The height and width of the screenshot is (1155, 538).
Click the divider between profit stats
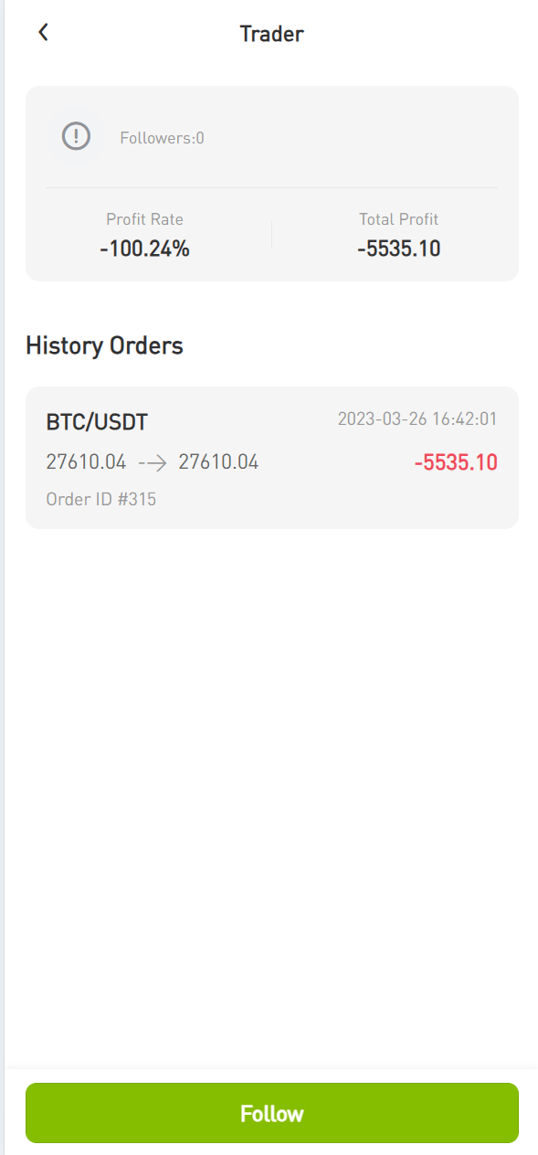pos(271,234)
